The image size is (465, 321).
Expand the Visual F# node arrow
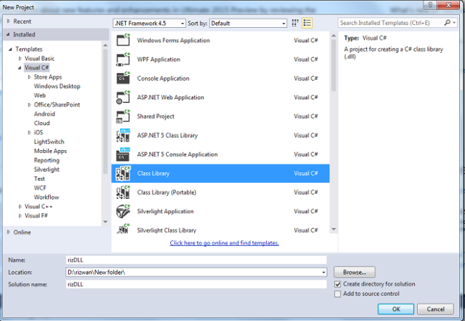(x=20, y=216)
